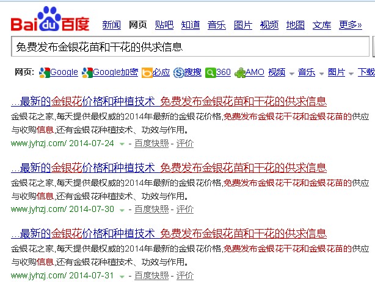
Task: Open the 更多» link
Action: point(351,25)
